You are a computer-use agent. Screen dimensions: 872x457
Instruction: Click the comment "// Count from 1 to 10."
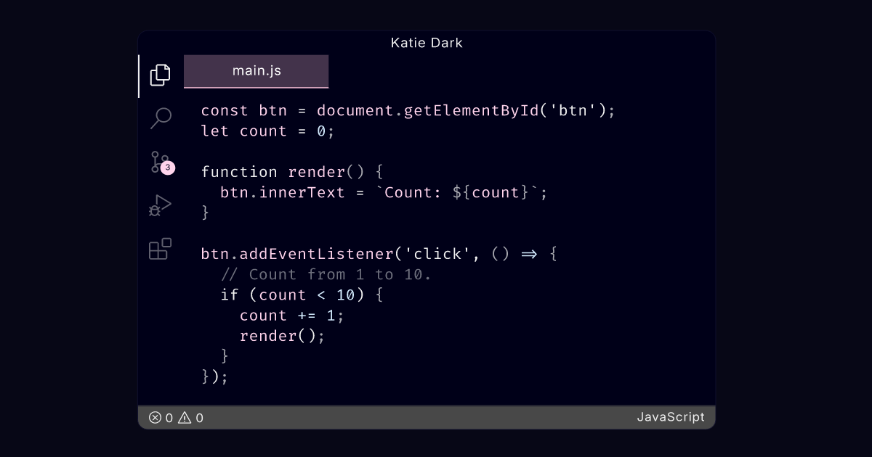(x=326, y=274)
